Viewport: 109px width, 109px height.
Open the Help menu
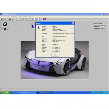point(30,16)
